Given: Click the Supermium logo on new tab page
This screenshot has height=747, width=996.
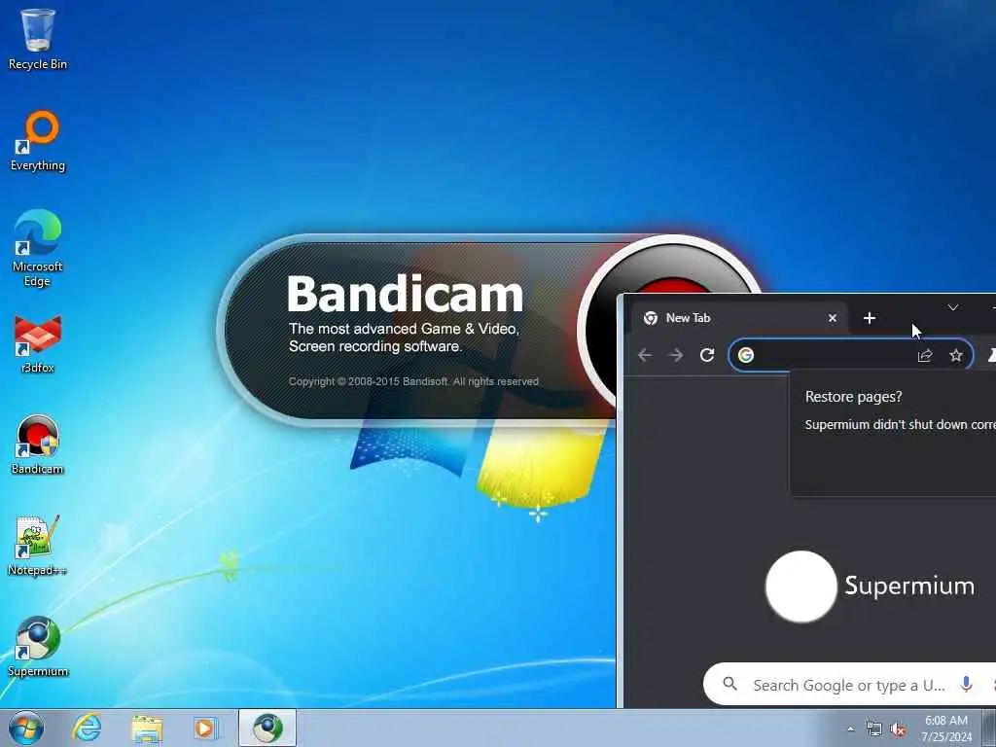Looking at the screenshot, I should tap(871, 587).
